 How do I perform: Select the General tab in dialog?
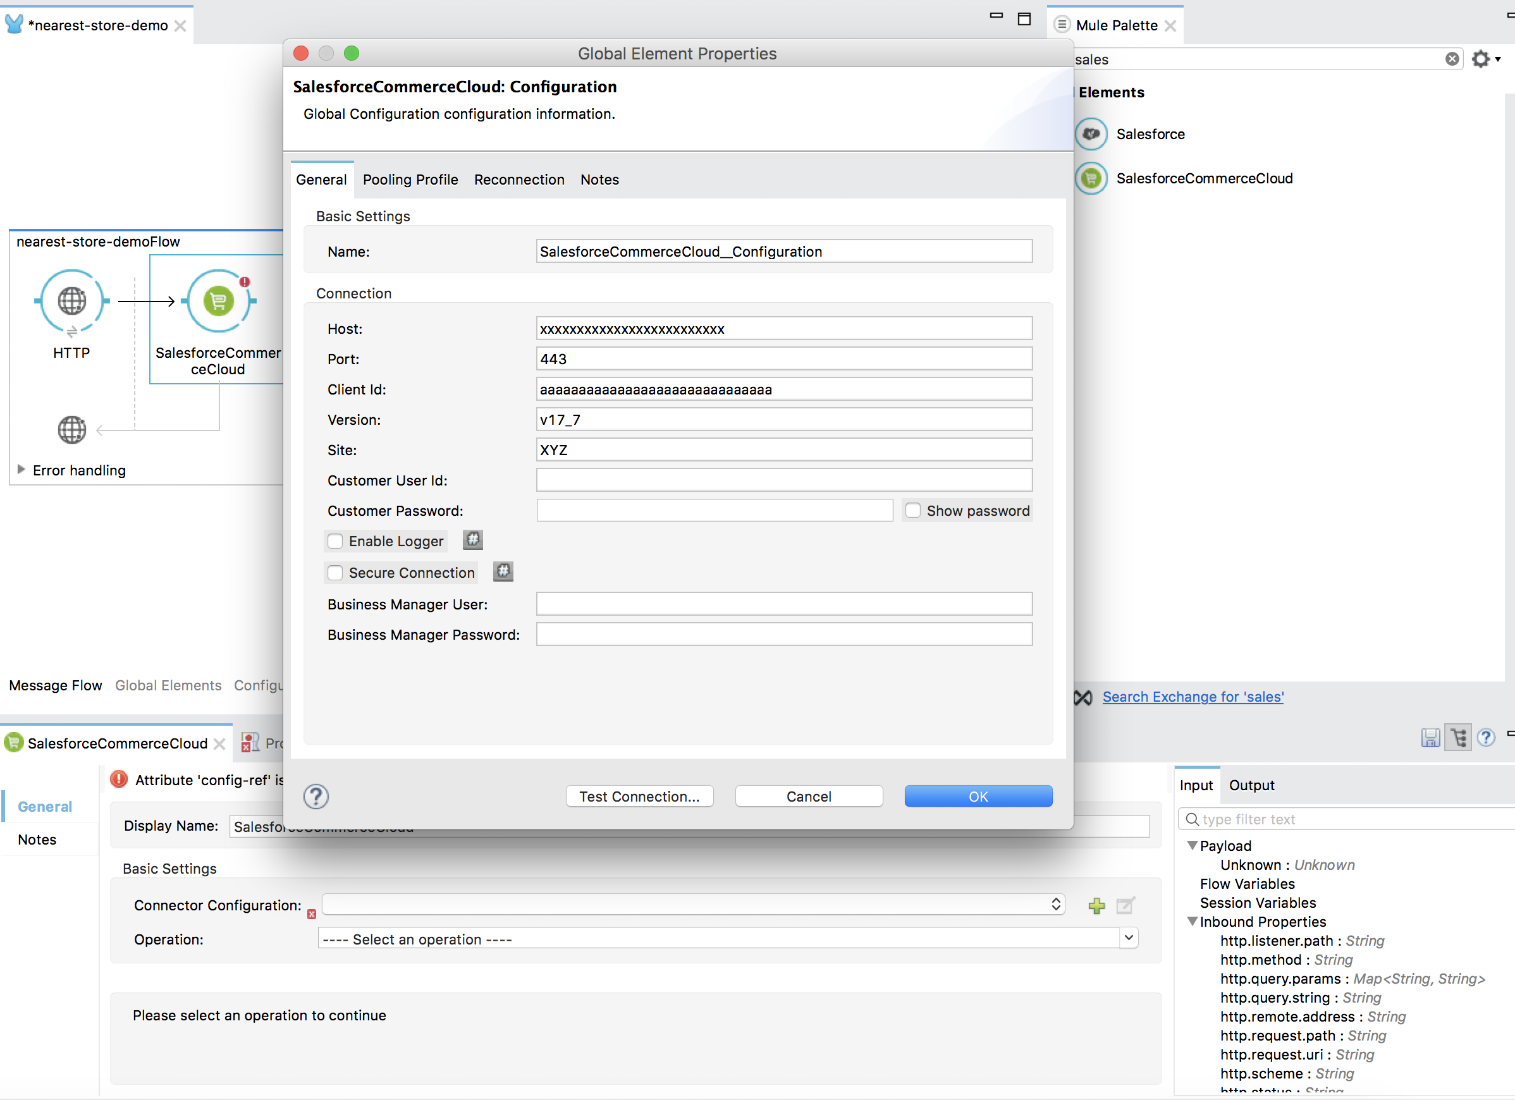pyautogui.click(x=321, y=180)
